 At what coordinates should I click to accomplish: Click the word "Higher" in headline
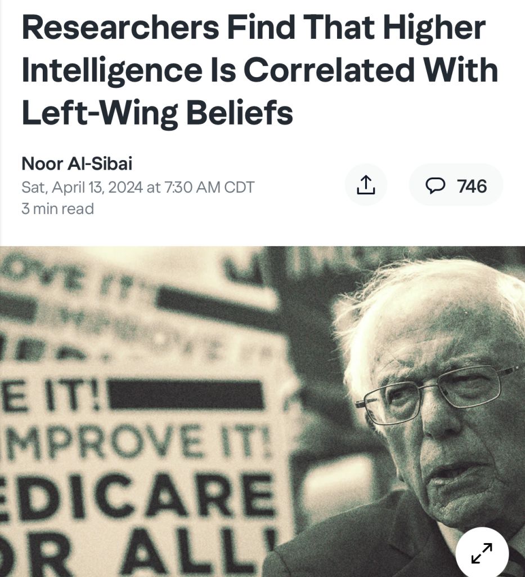[434, 29]
